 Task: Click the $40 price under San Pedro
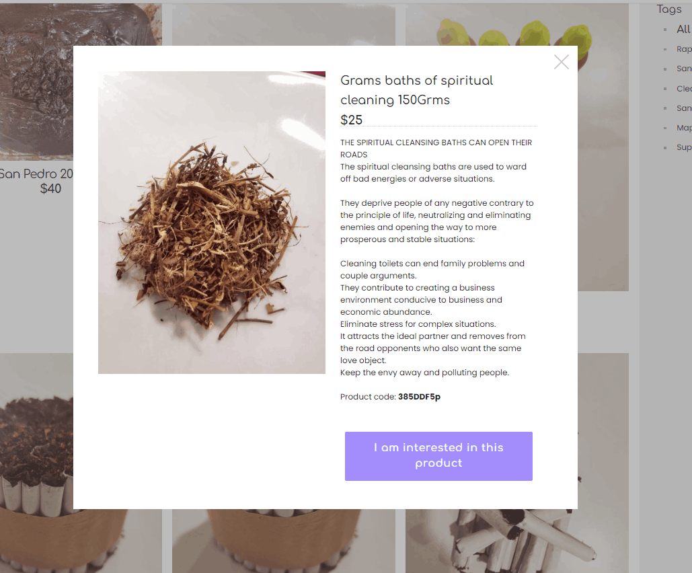click(50, 189)
